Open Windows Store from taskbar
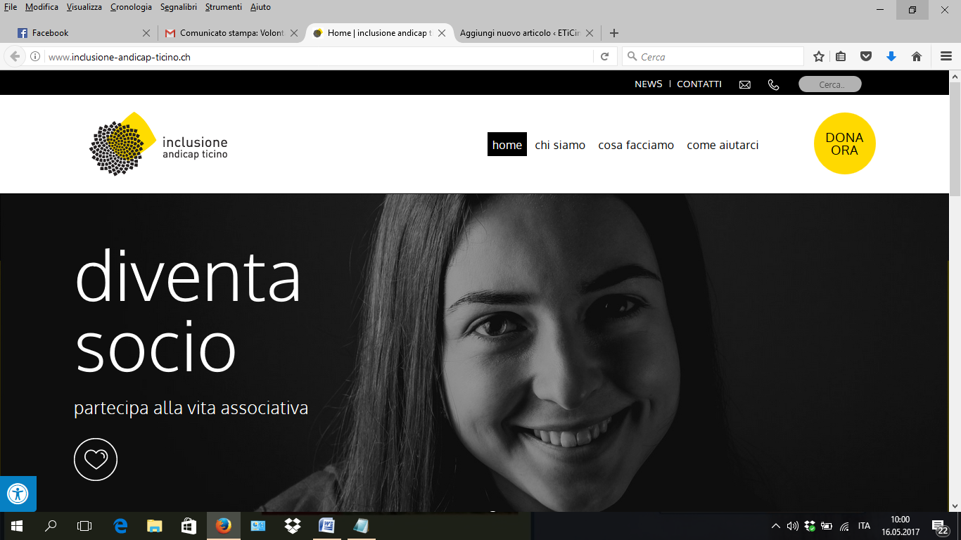 click(189, 526)
